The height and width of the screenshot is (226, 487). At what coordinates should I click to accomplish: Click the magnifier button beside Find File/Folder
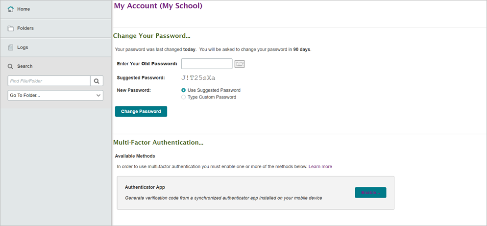tap(97, 81)
